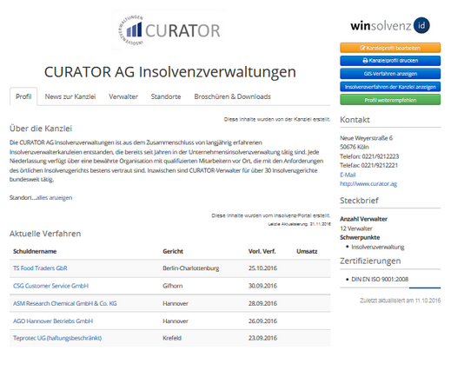The width and height of the screenshot is (451, 370).
Task: Open ASM Research Chemical GmbH & Co. KG
Action: coord(65,303)
